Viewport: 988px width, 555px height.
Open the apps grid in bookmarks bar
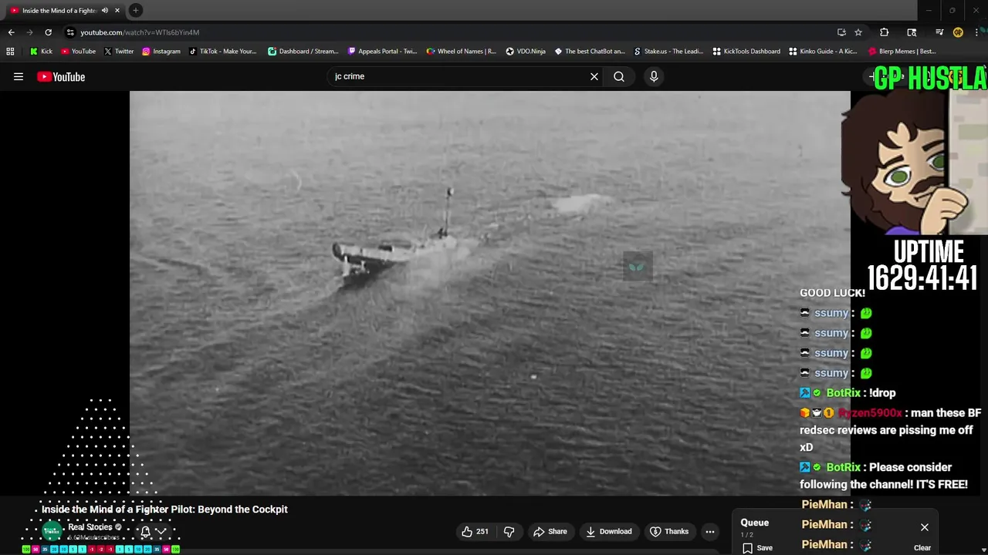coord(10,52)
